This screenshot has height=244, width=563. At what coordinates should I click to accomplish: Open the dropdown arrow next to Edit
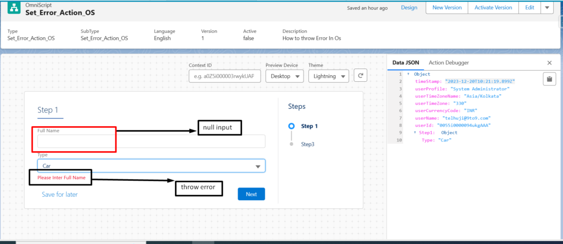pyautogui.click(x=547, y=8)
